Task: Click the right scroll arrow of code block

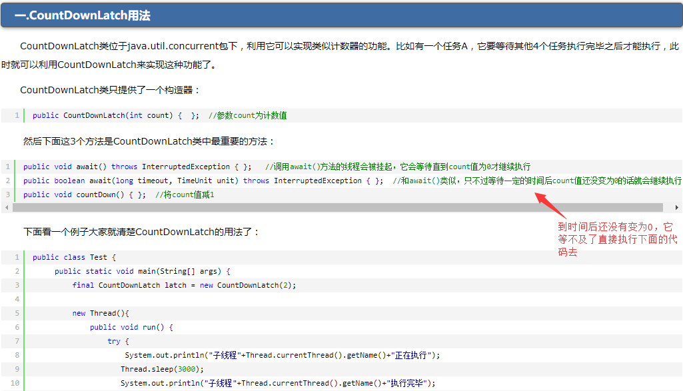Action: coord(676,208)
